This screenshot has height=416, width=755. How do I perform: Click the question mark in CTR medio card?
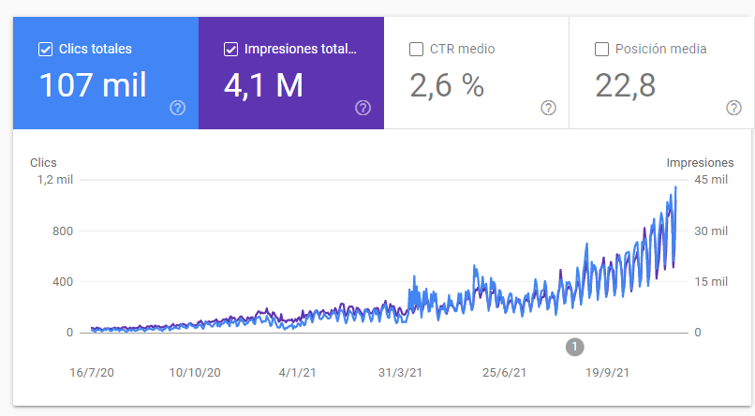pos(549,109)
